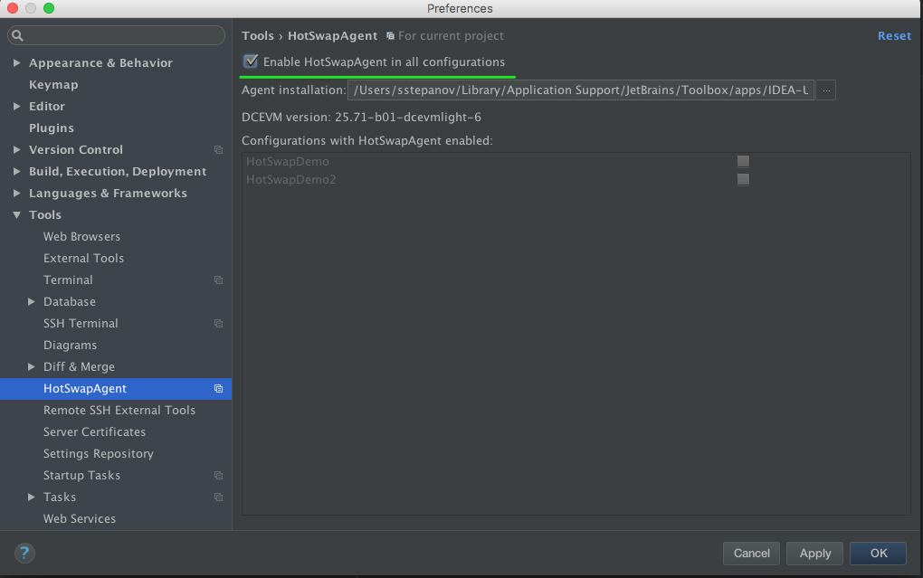
Task: Click the project-level icon beside Terminal
Action: 218,280
